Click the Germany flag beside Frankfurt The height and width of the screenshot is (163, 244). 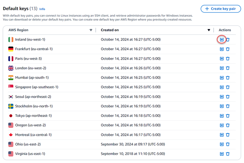[x=11, y=49]
